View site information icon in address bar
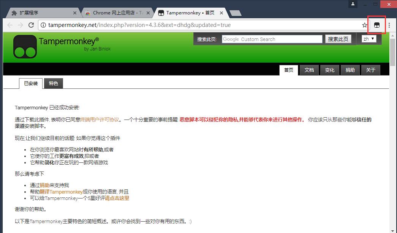The image size is (397, 233). [x=43, y=25]
